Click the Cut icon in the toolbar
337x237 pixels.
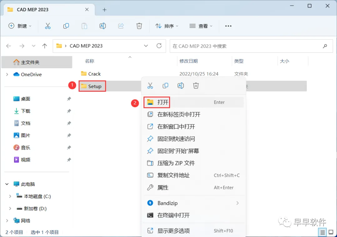[x=48, y=26]
